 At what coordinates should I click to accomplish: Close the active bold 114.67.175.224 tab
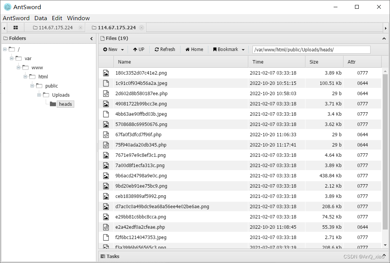pos(141,27)
